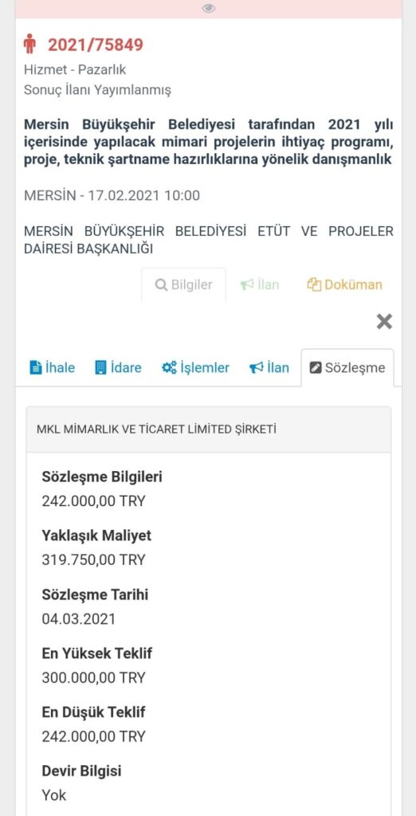Click the magnifier icon in Bilgiler

pos(161,285)
